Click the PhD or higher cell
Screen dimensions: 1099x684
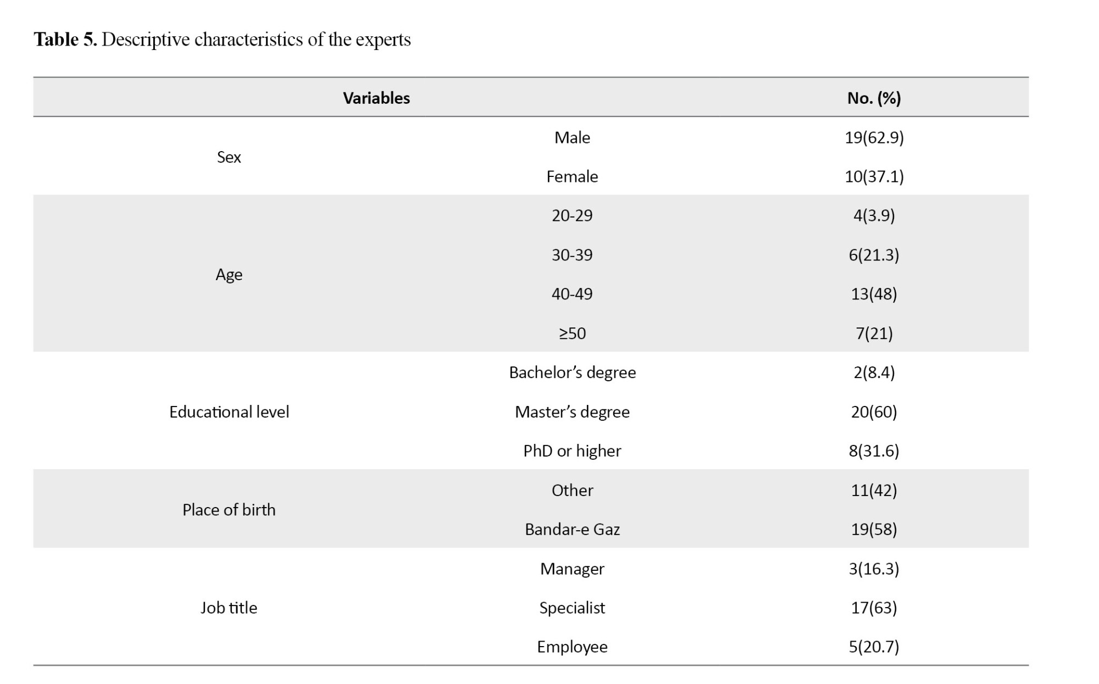click(572, 451)
